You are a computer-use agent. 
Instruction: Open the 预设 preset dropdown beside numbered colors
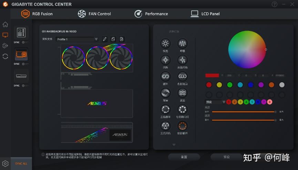tap(215, 102)
